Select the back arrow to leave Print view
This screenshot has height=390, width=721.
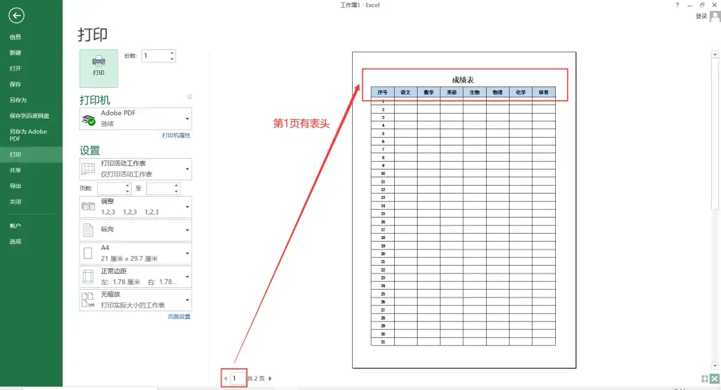pyautogui.click(x=16, y=16)
